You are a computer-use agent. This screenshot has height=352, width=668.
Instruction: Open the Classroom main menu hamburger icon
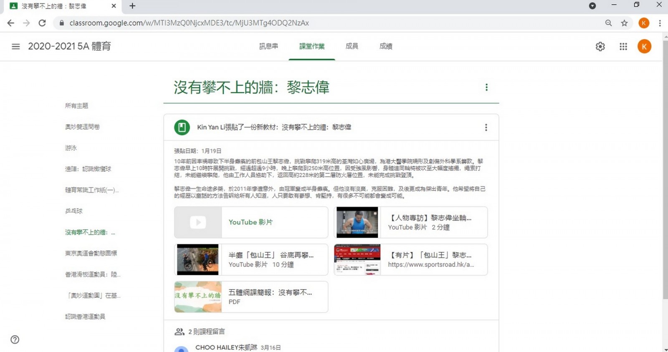coord(15,46)
